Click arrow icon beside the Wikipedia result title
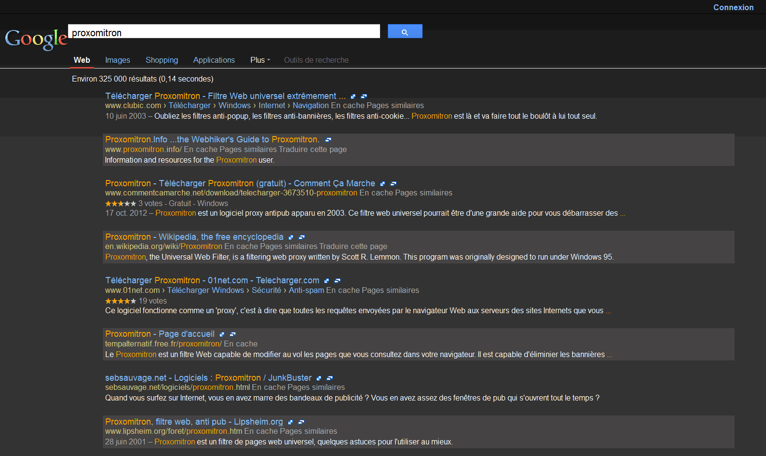Screen dimensions: 766x456 tap(291, 237)
